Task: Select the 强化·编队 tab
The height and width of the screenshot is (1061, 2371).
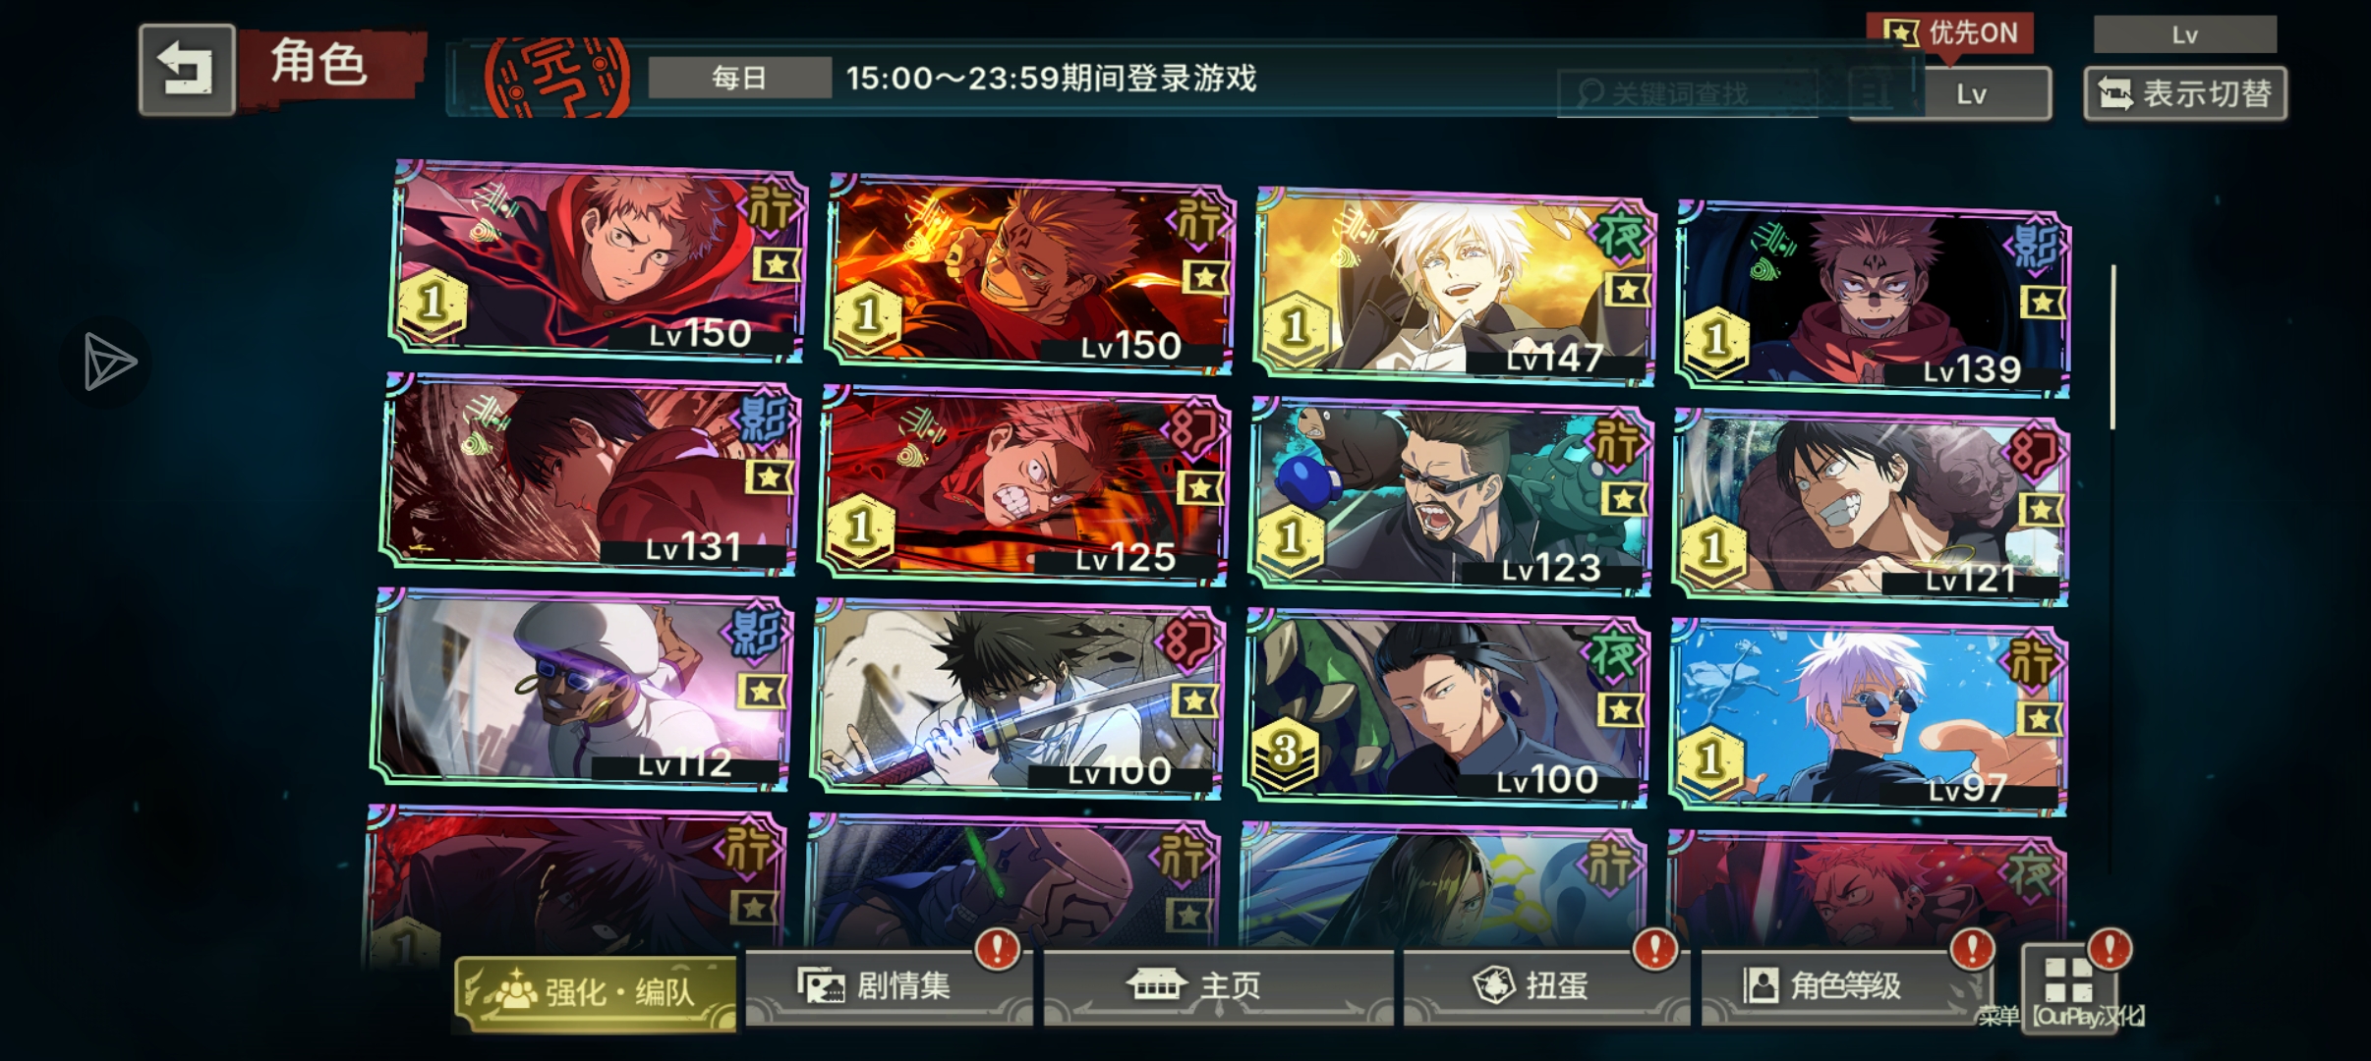Action: point(596,992)
